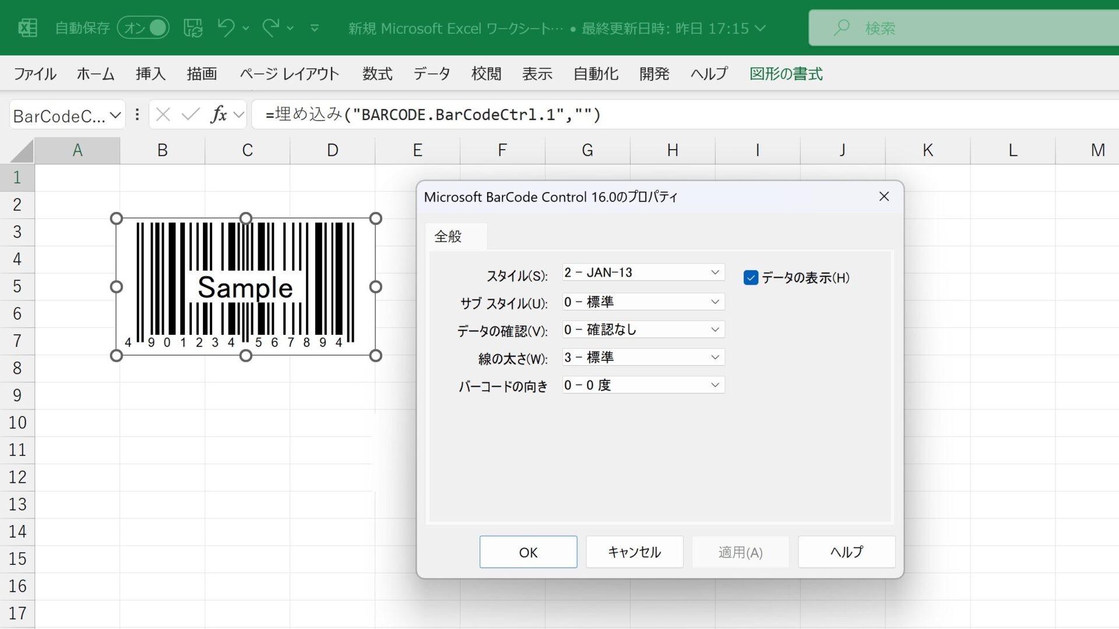Viewport: 1119px width, 629px height.
Task: Open the 表示 ribbon tab
Action: 537,74
